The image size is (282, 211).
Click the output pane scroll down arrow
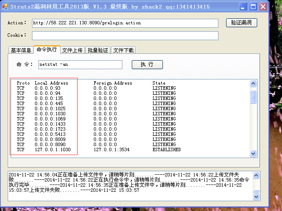[253, 154]
